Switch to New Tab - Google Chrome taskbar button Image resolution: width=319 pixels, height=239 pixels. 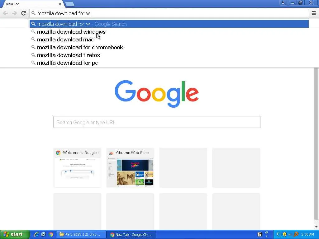pos(131,235)
